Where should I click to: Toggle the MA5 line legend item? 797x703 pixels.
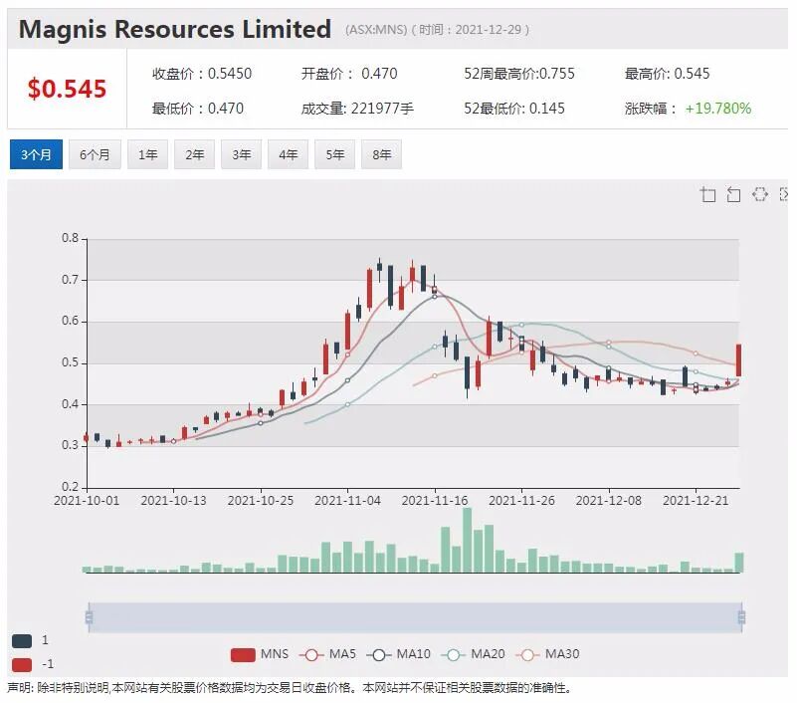coord(327,654)
